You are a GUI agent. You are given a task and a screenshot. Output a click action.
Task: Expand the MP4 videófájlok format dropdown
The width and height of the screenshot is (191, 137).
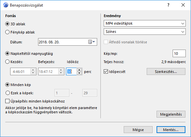(x=145, y=23)
